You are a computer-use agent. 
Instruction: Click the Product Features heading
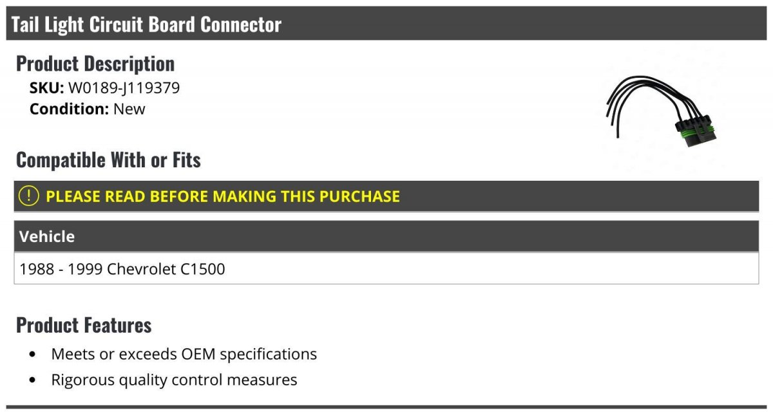click(x=84, y=325)
